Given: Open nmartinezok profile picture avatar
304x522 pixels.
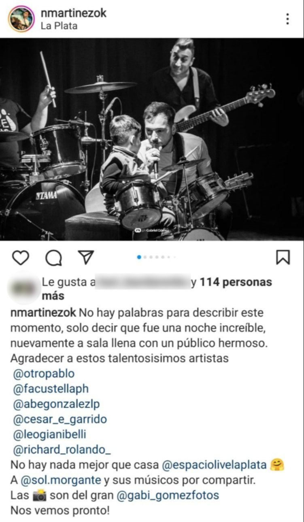Looking at the screenshot, I should tap(21, 19).
